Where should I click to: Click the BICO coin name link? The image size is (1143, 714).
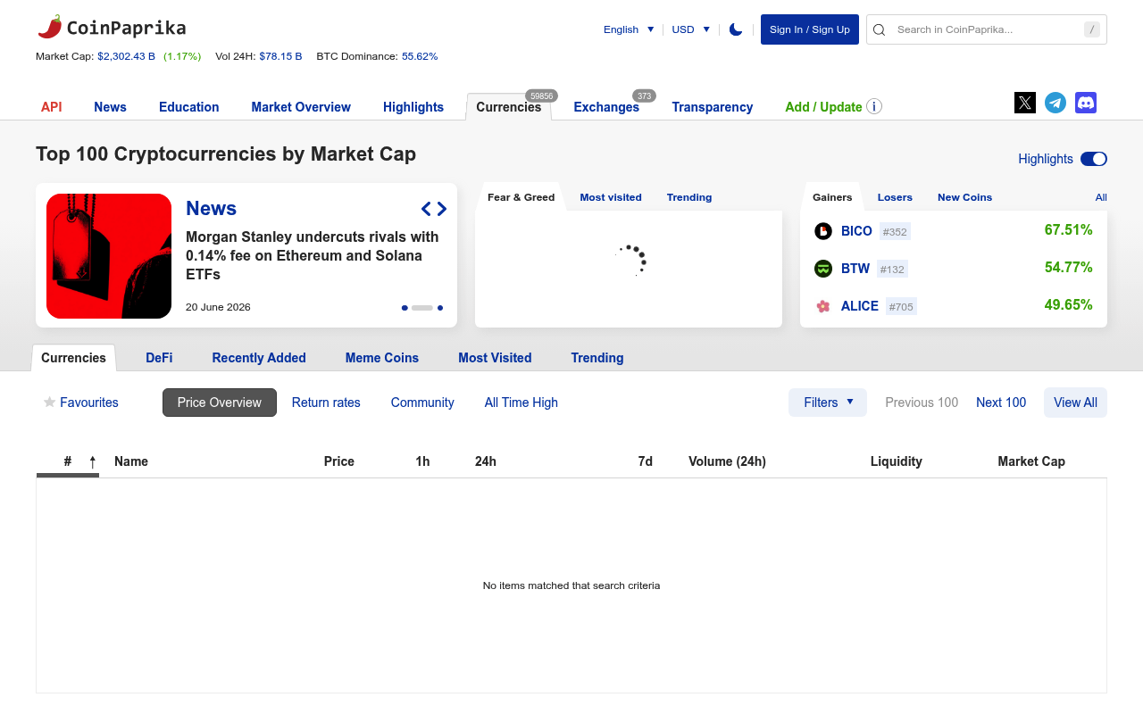(x=856, y=231)
